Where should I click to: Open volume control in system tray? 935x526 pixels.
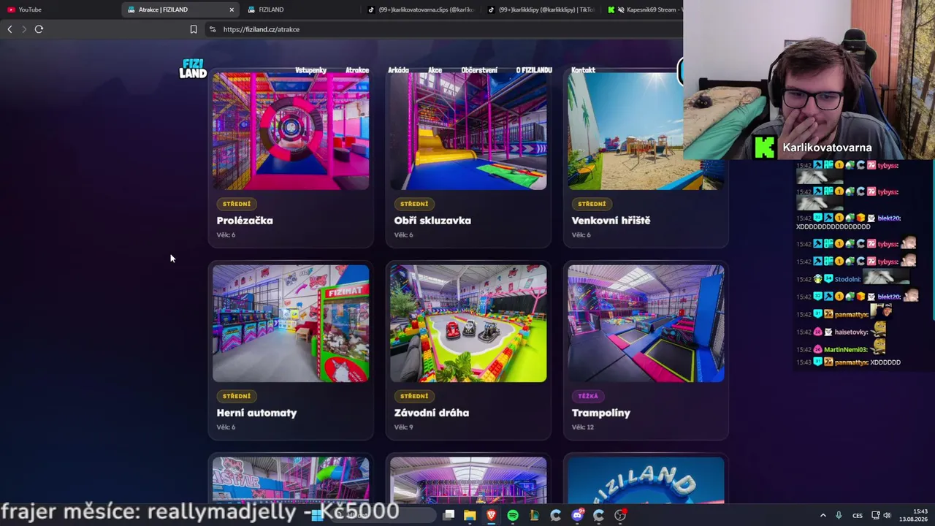point(887,515)
